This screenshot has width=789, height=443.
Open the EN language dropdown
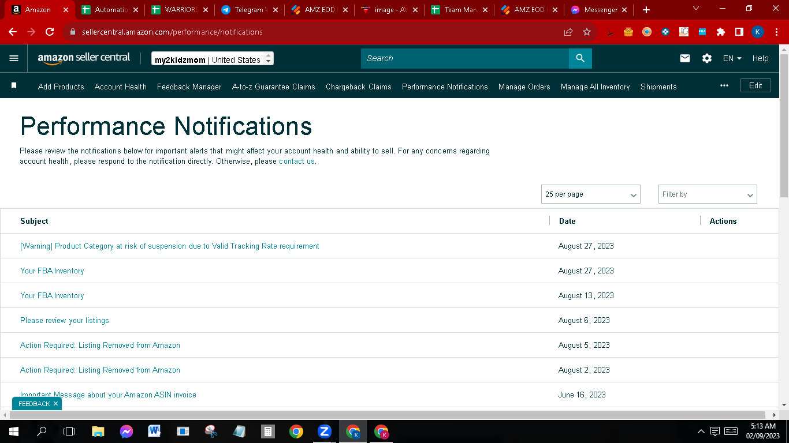click(732, 58)
